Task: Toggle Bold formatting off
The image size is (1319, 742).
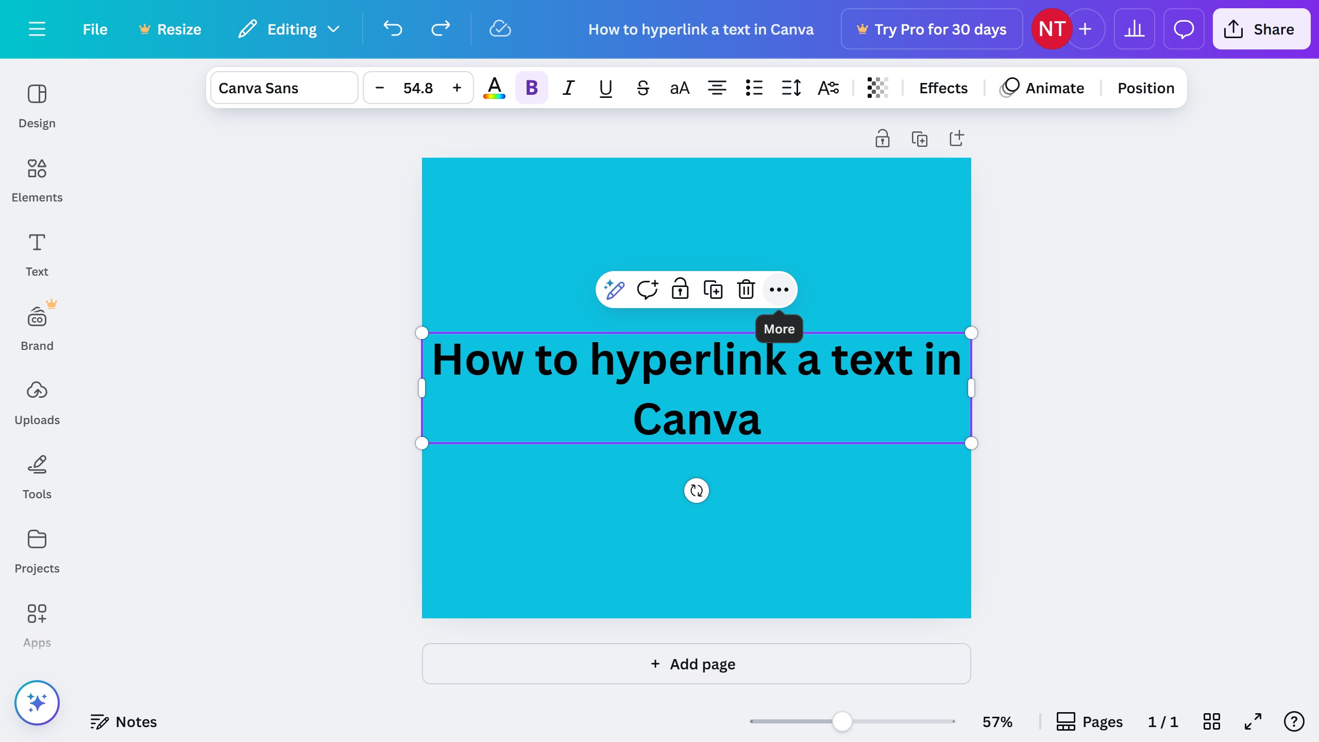Action: pos(531,88)
